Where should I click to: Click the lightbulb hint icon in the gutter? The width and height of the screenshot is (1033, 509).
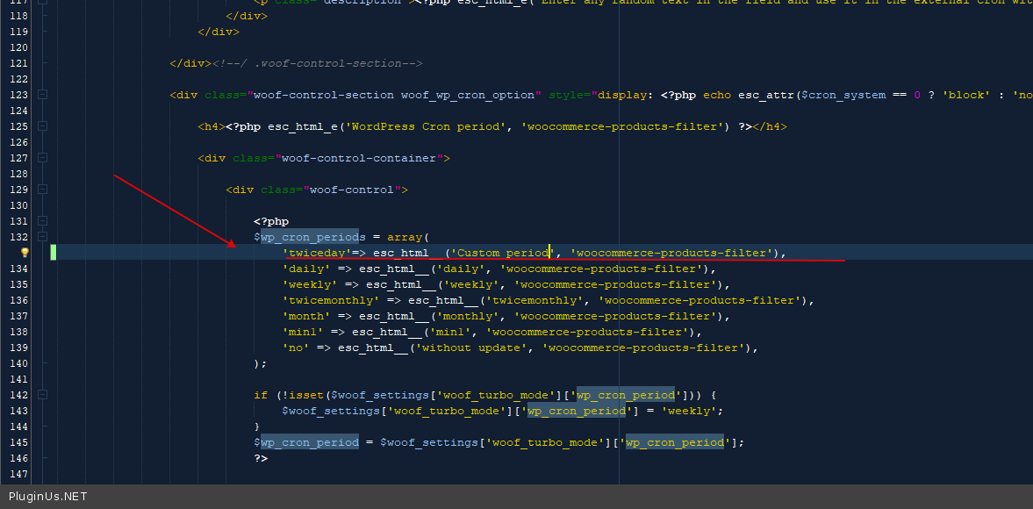click(x=25, y=253)
